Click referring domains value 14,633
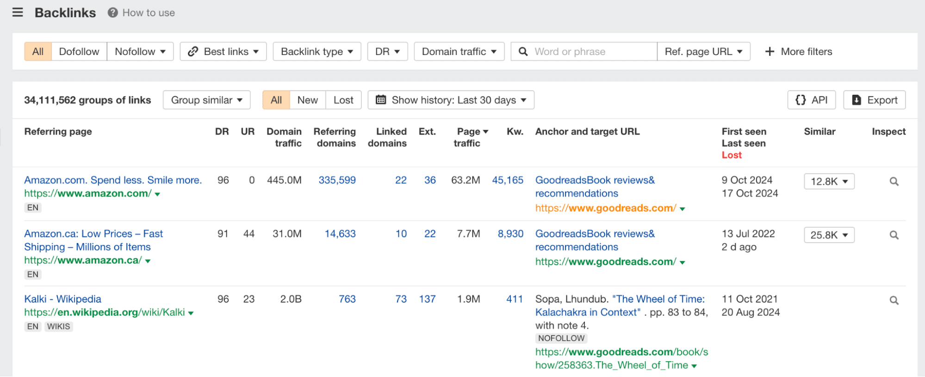The image size is (925, 377). point(340,234)
